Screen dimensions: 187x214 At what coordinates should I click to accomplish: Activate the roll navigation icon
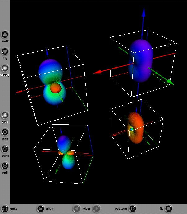coord(5,166)
